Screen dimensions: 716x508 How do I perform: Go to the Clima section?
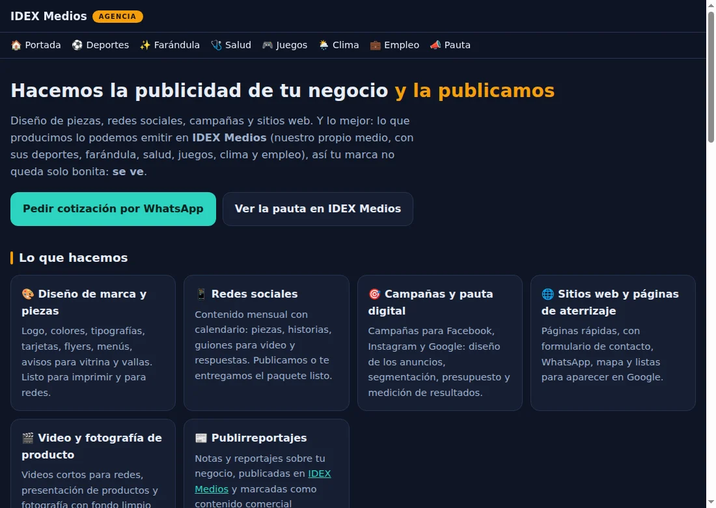338,45
